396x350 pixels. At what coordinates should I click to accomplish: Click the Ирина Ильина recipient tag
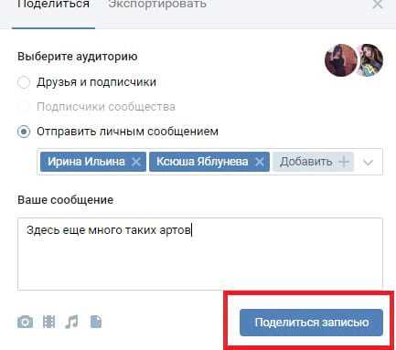click(93, 162)
